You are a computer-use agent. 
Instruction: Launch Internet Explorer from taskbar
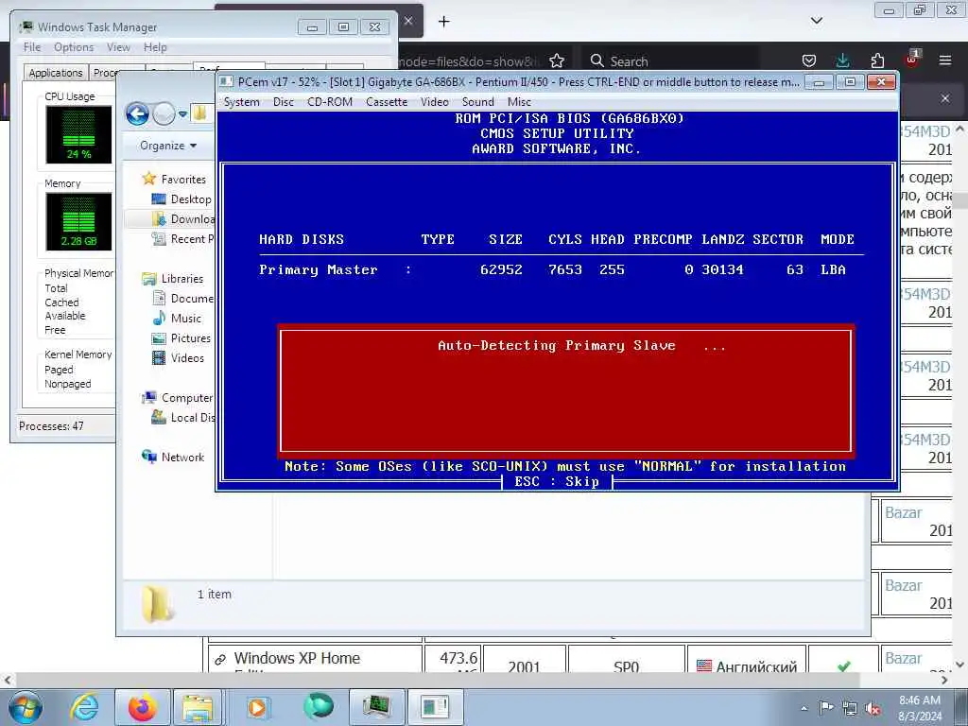coord(84,707)
